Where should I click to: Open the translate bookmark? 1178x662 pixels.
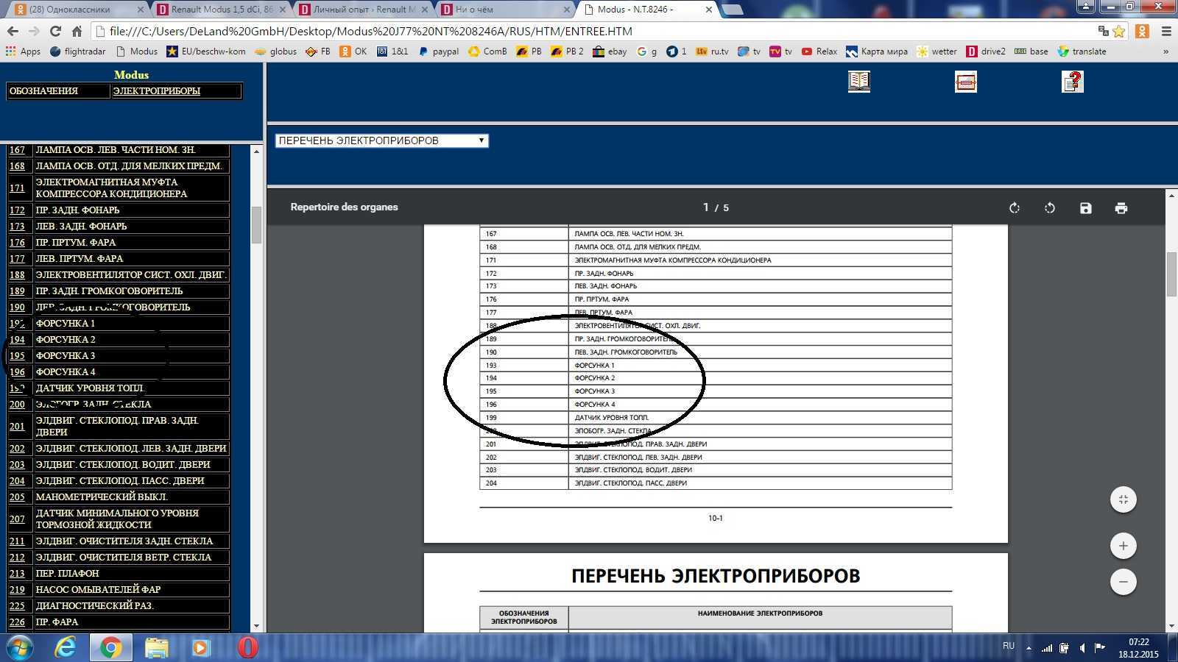[1082, 51]
